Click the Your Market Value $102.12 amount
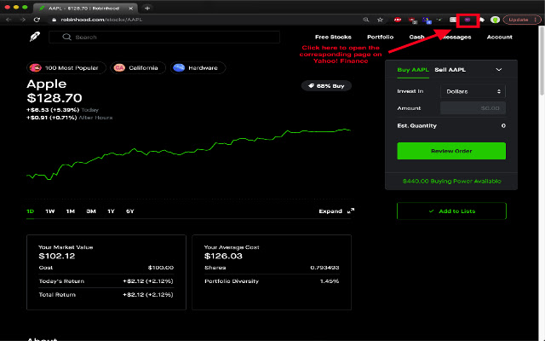The width and height of the screenshot is (545, 341). click(x=57, y=257)
